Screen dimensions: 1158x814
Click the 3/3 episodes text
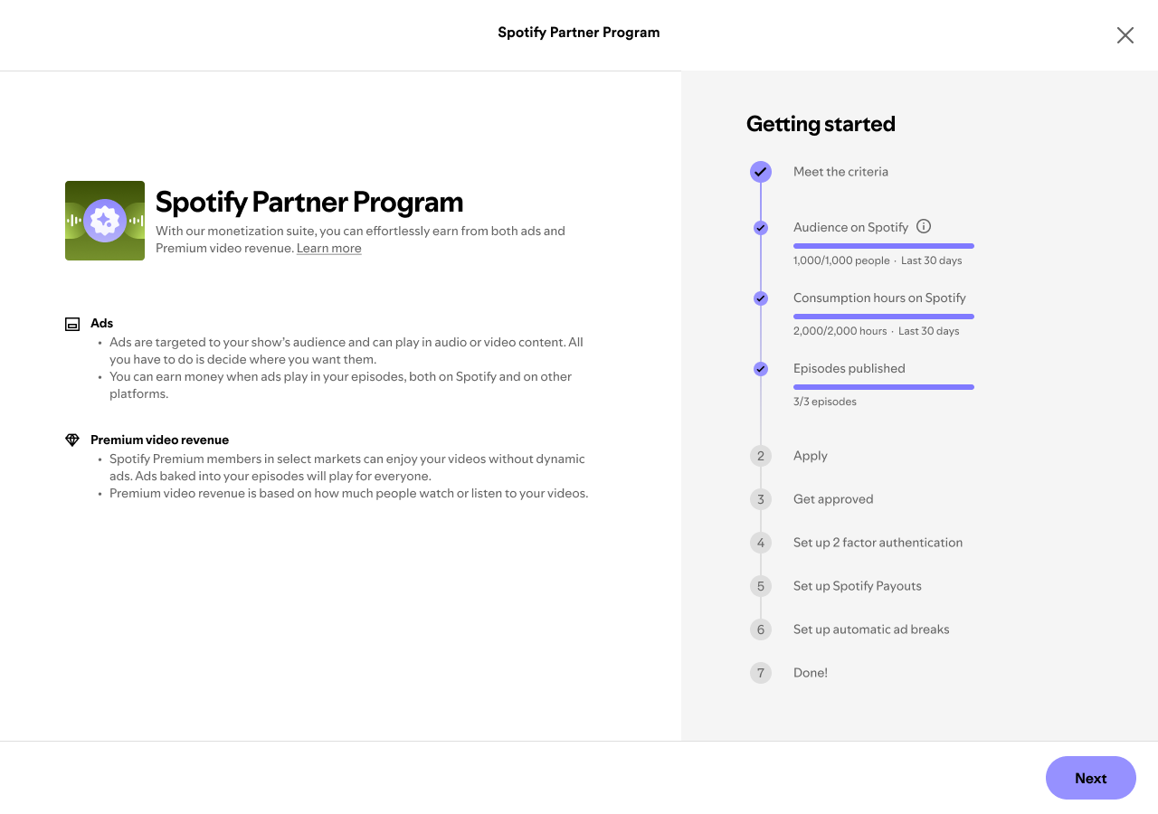click(x=825, y=402)
